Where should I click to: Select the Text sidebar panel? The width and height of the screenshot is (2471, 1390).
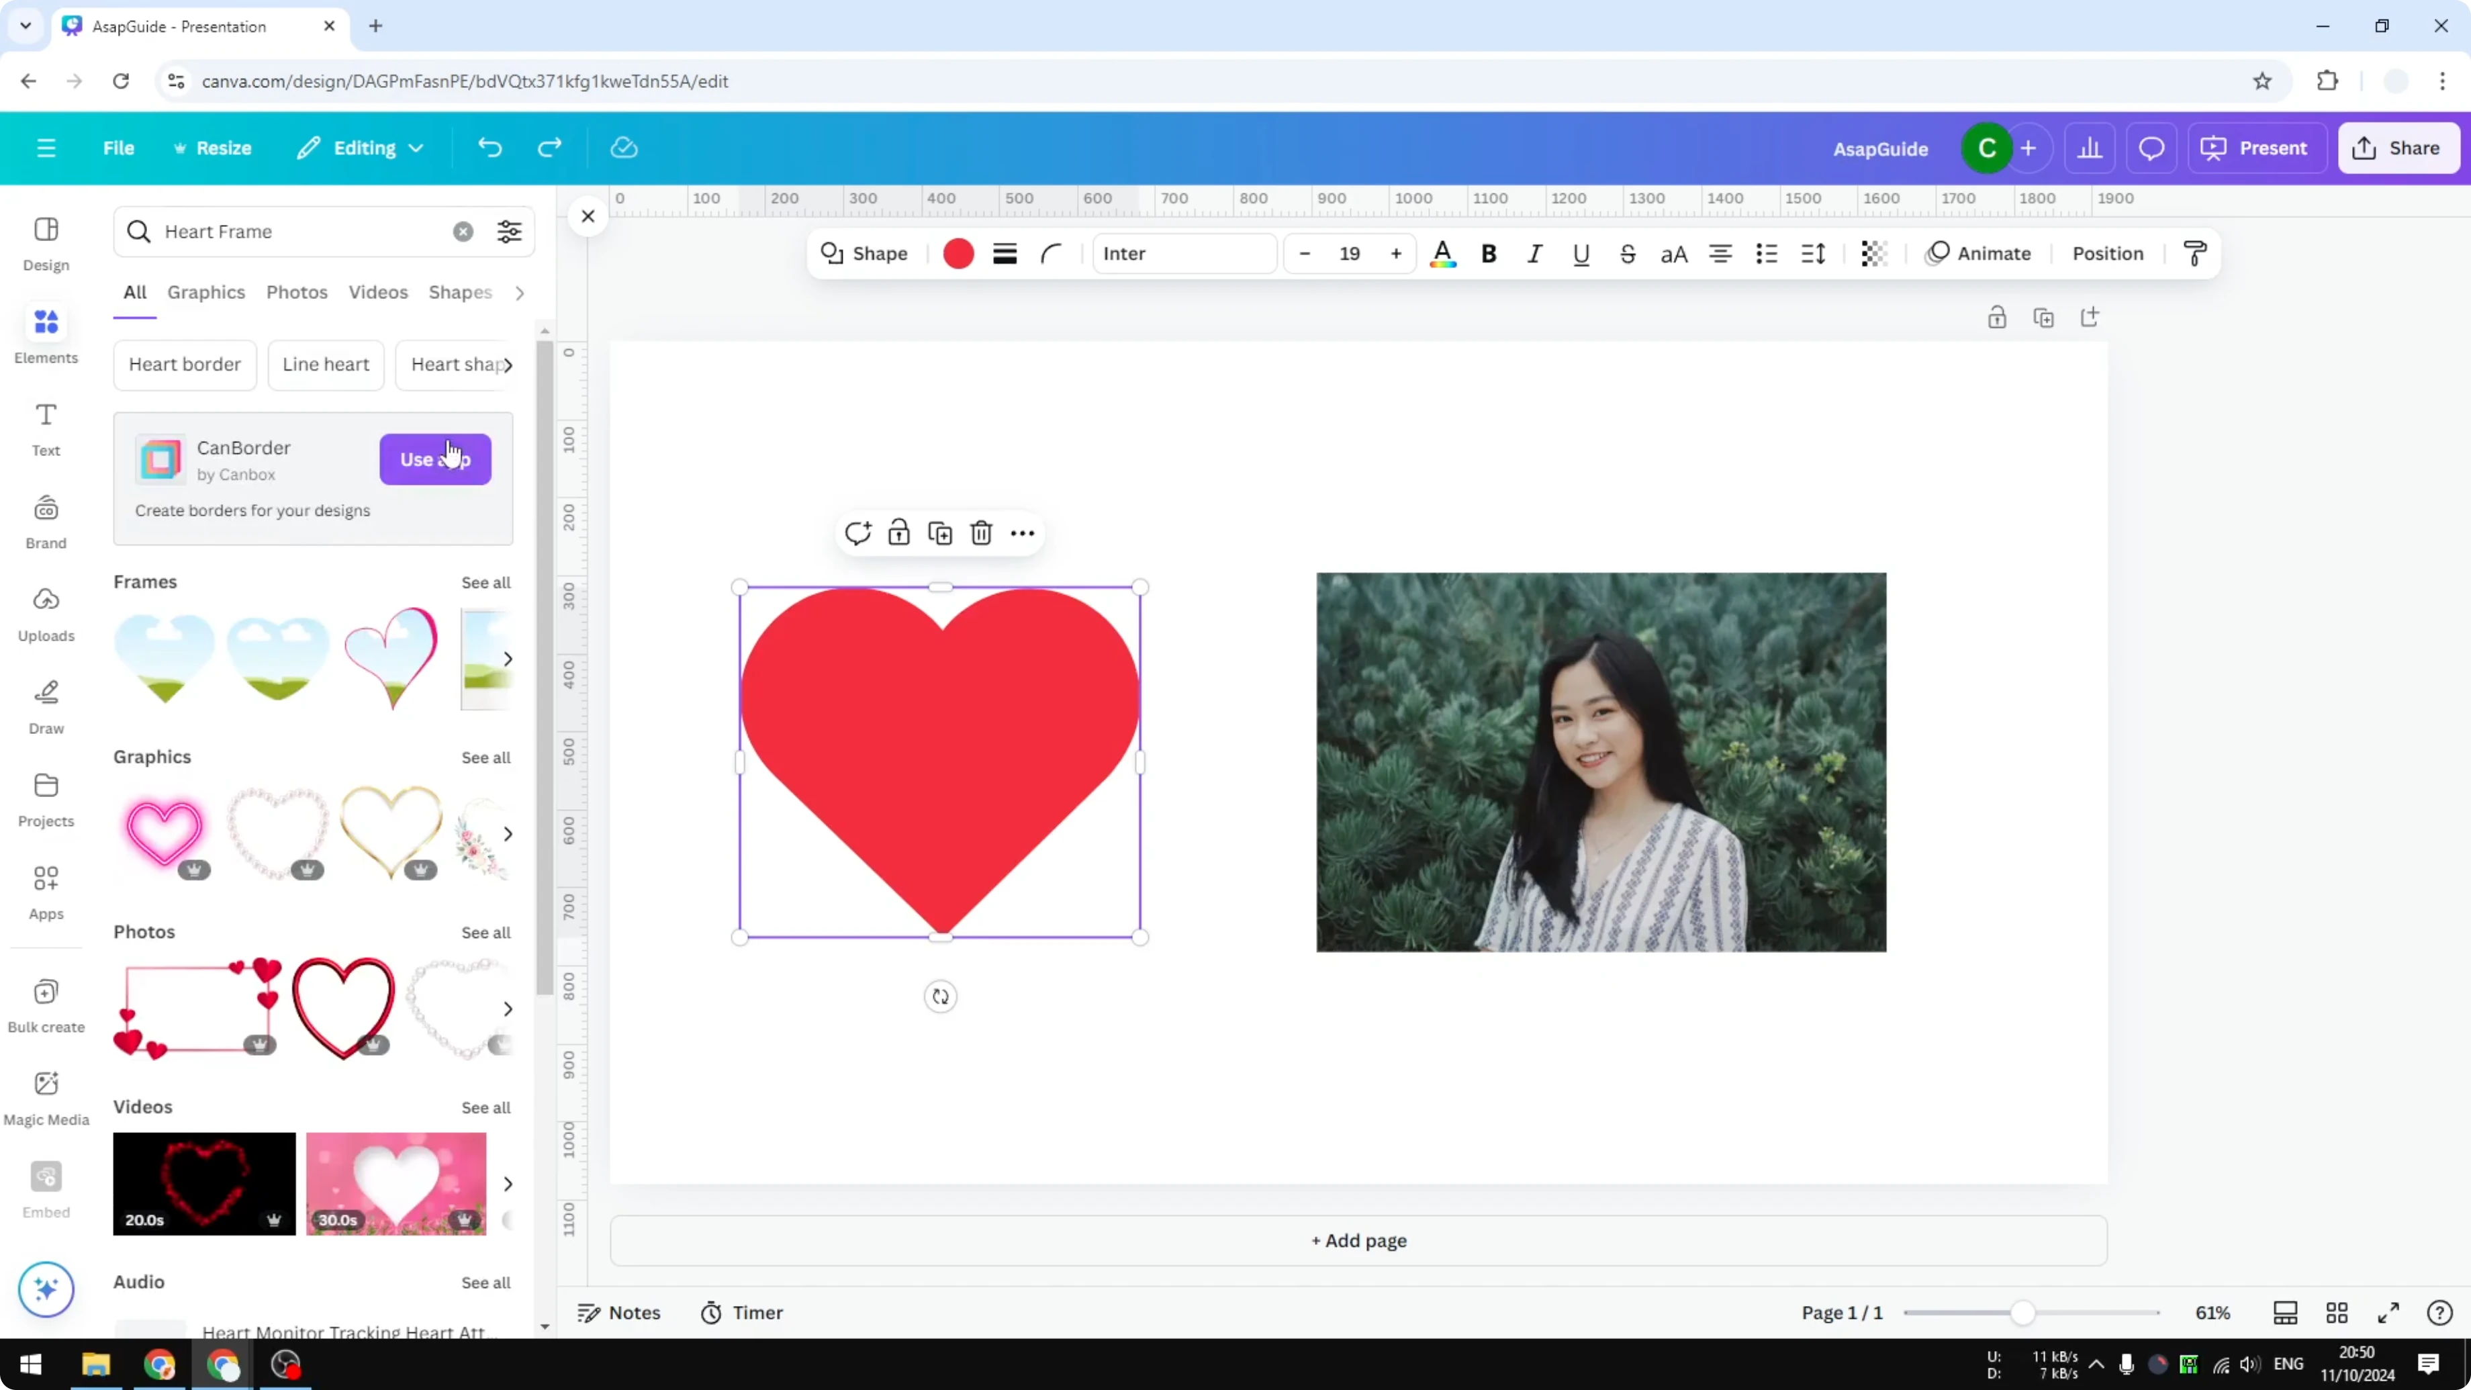pyautogui.click(x=45, y=428)
